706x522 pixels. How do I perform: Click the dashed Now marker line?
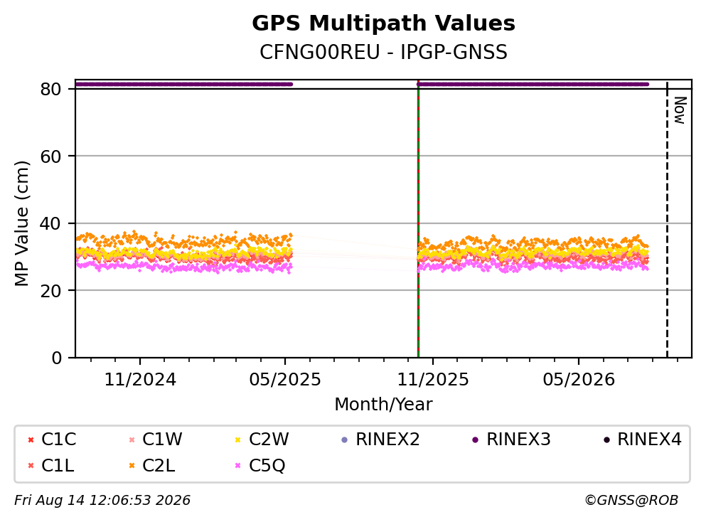[x=667, y=219]
